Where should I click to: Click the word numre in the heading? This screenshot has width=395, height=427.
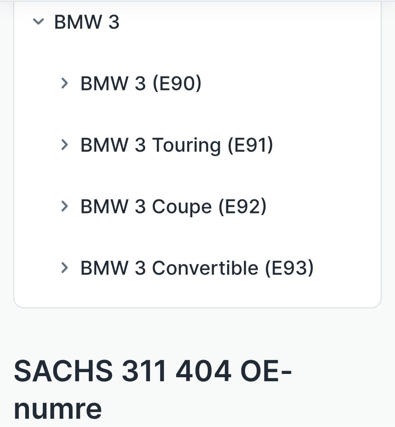58,409
